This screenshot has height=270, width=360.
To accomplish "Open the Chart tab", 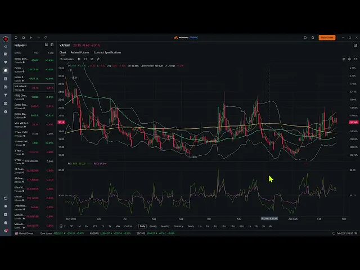I will coord(62,52).
